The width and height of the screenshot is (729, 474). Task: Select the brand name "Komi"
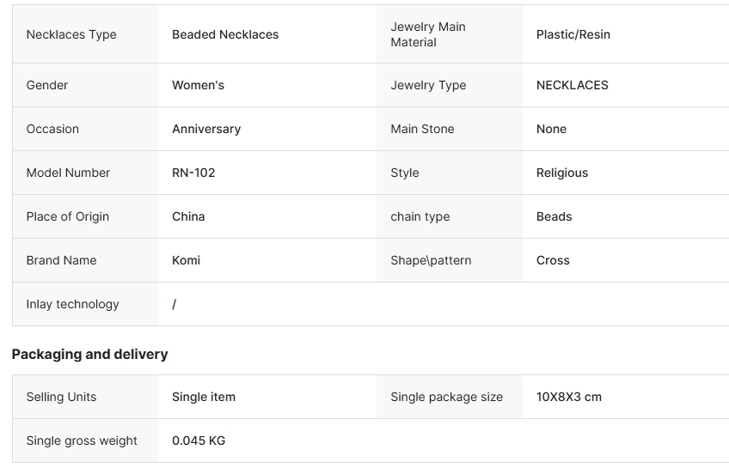coord(186,260)
